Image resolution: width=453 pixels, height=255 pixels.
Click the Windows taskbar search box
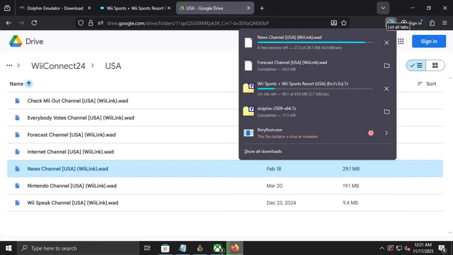click(78, 248)
